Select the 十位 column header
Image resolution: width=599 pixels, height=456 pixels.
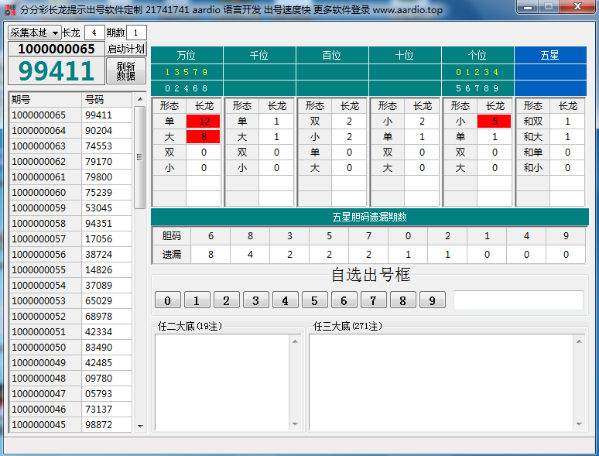(x=405, y=55)
